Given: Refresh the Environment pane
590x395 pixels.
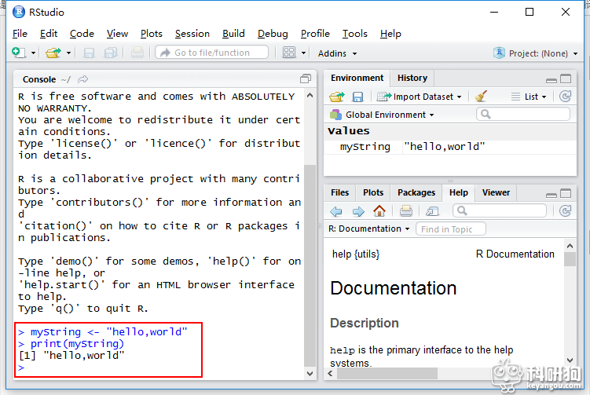Looking at the screenshot, I should click(x=565, y=97).
